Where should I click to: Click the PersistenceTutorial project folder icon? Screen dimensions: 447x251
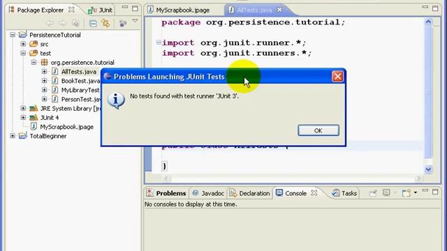coord(23,34)
